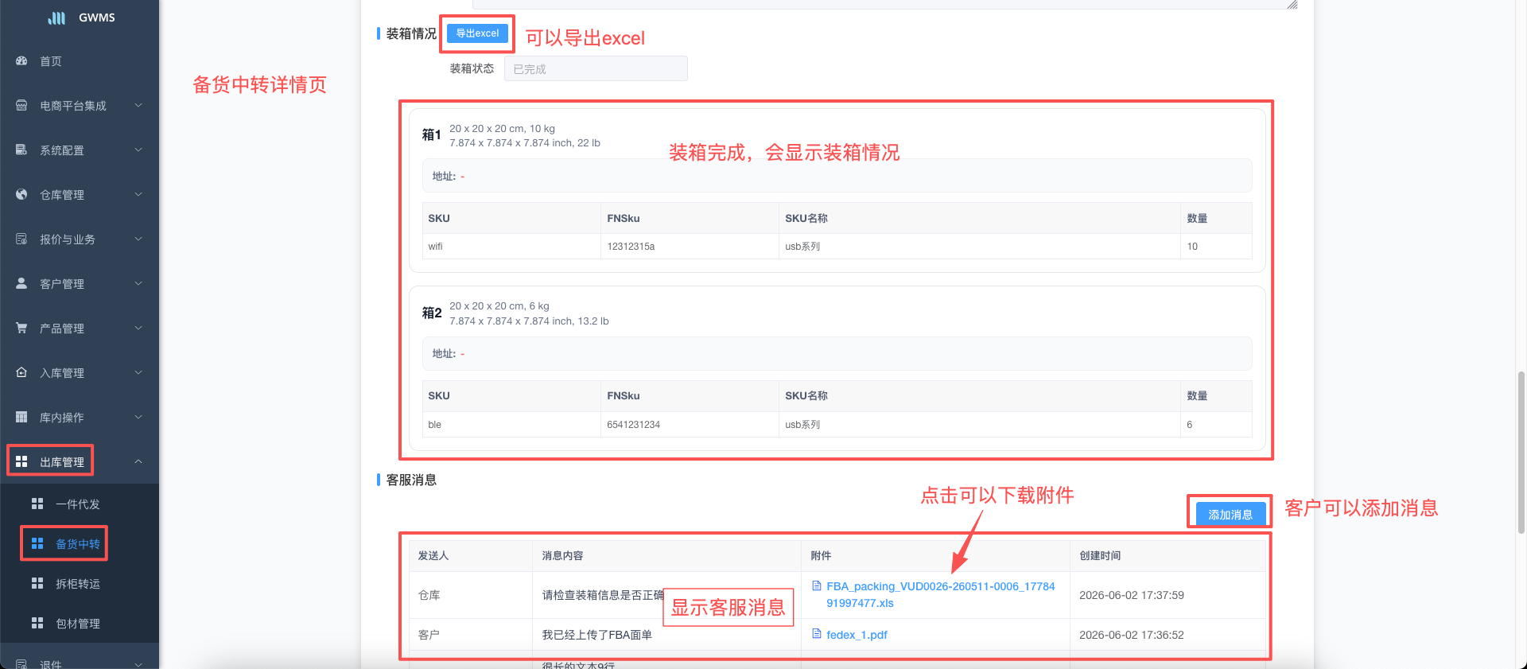The image size is (1527, 669).
Task: Open the 拆柜转运 submenu item
Action: coord(80,584)
